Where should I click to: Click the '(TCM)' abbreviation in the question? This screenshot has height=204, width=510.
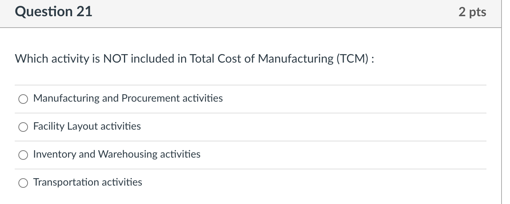[x=352, y=59]
